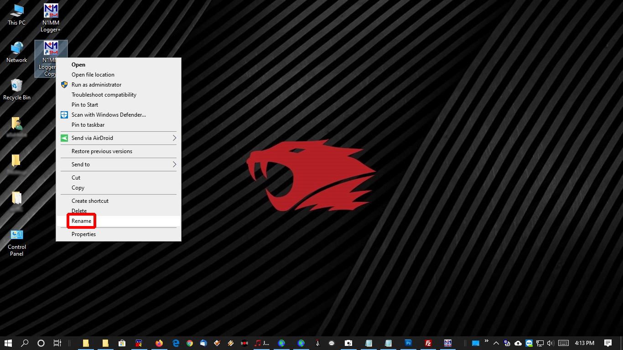Expand the taskbar toolbar overflow chevron

[x=487, y=341]
